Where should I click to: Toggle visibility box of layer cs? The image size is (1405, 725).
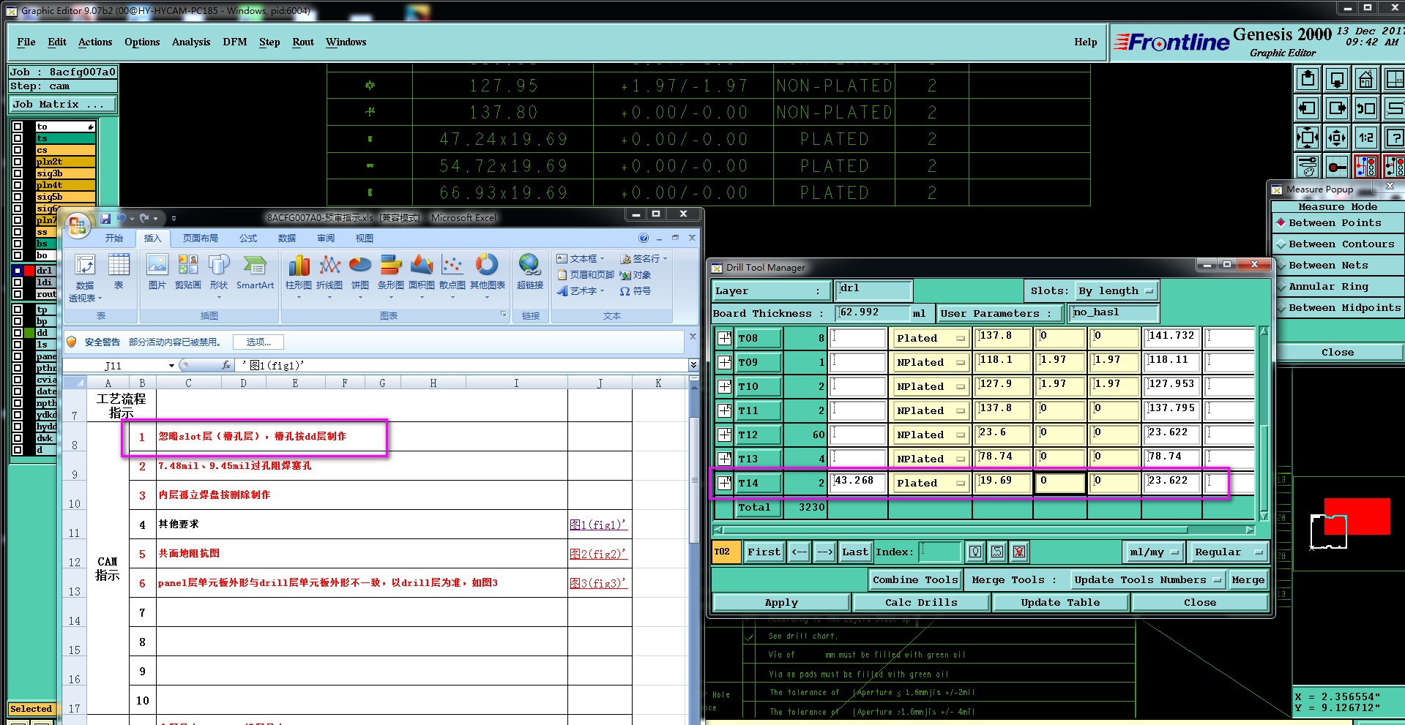(18, 150)
